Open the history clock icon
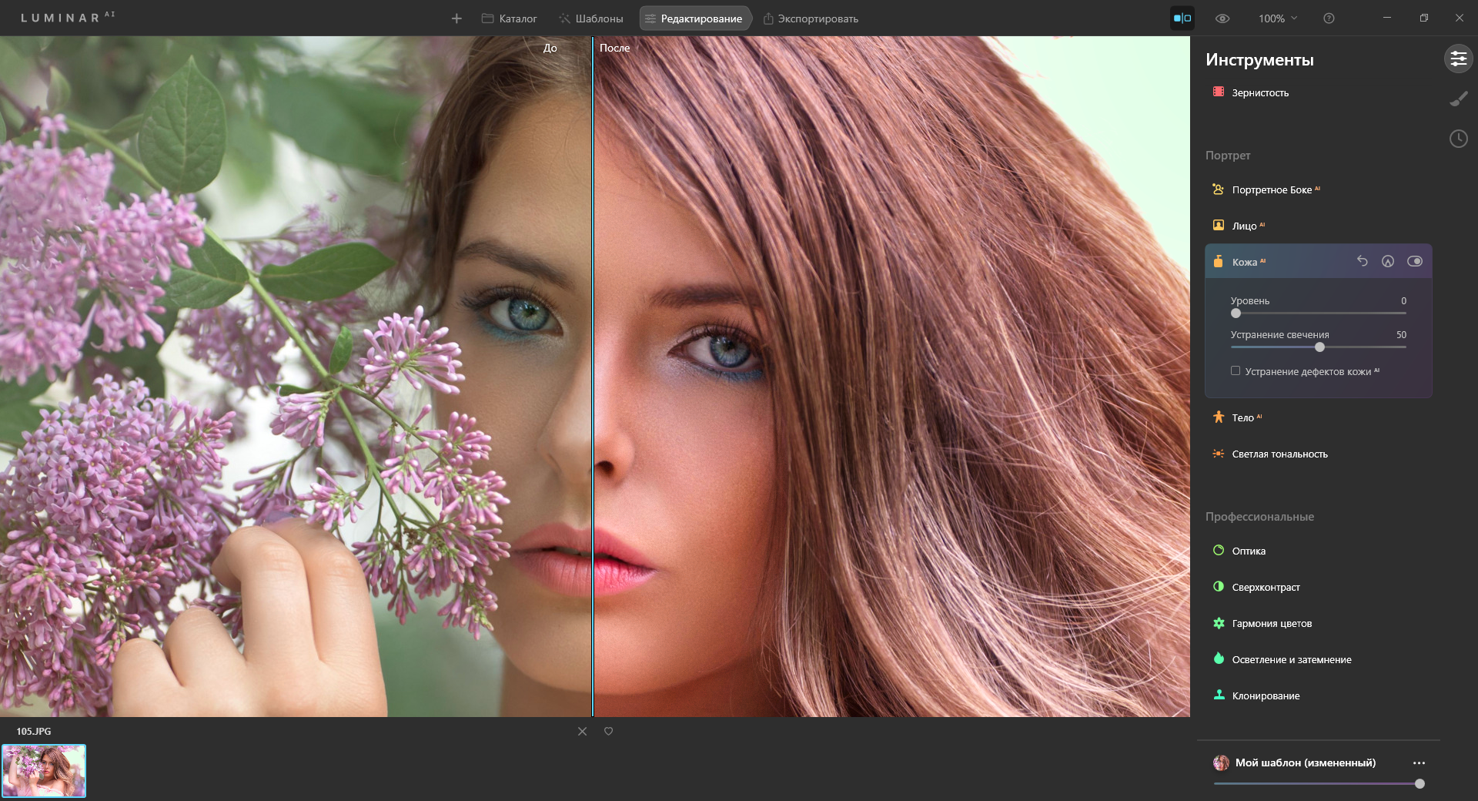The image size is (1478, 801). pos(1459,139)
